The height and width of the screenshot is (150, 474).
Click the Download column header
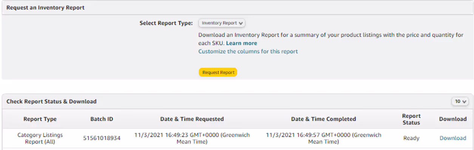pos(452,119)
